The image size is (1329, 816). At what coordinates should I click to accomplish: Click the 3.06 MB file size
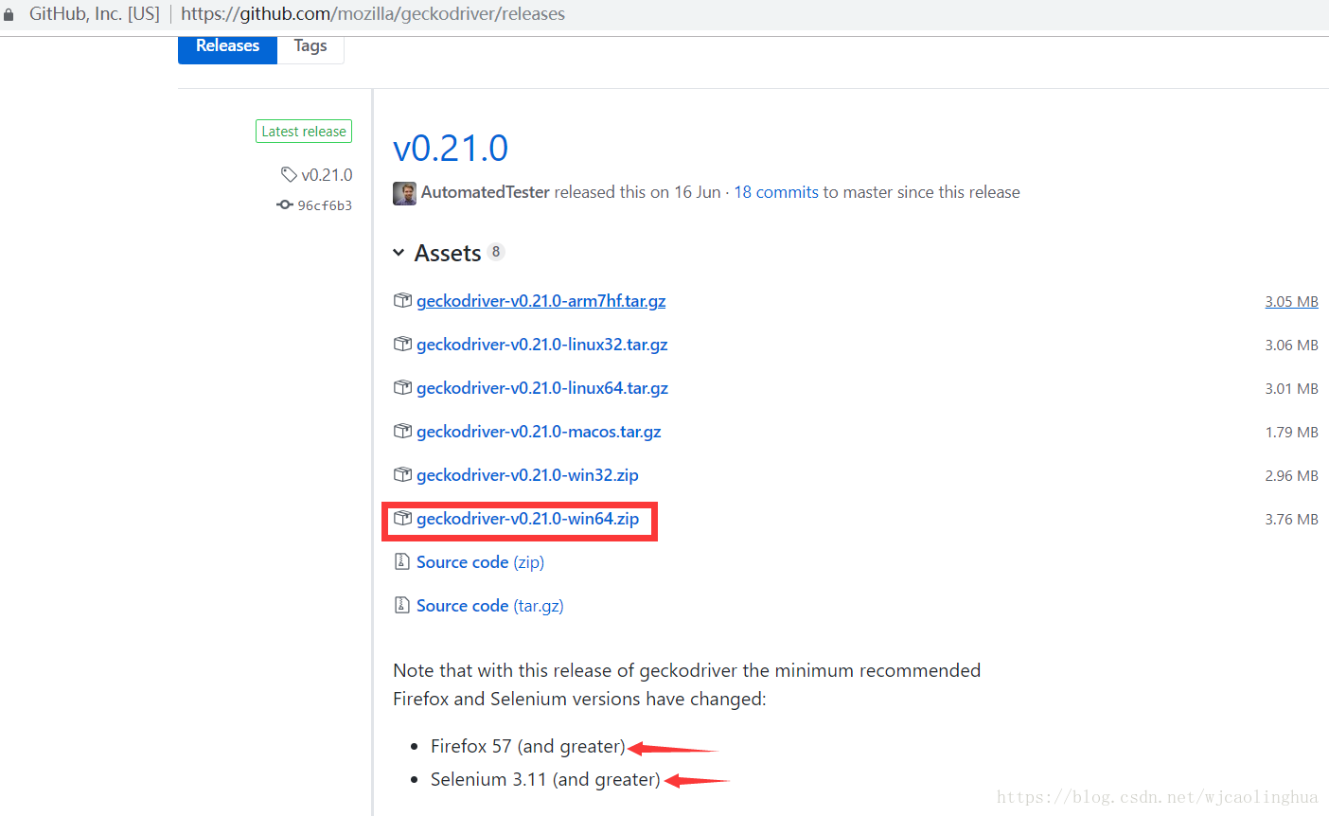tap(1291, 345)
